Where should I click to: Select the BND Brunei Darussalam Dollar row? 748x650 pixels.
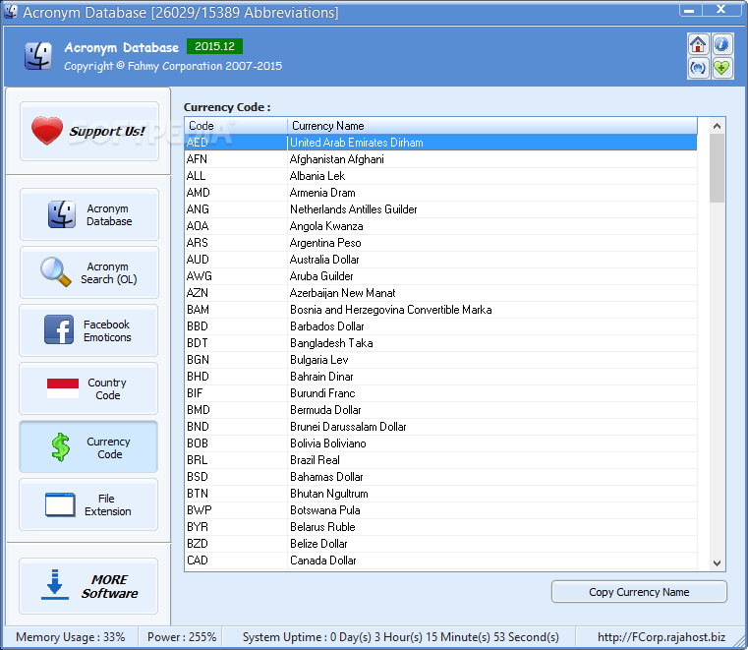(440, 426)
